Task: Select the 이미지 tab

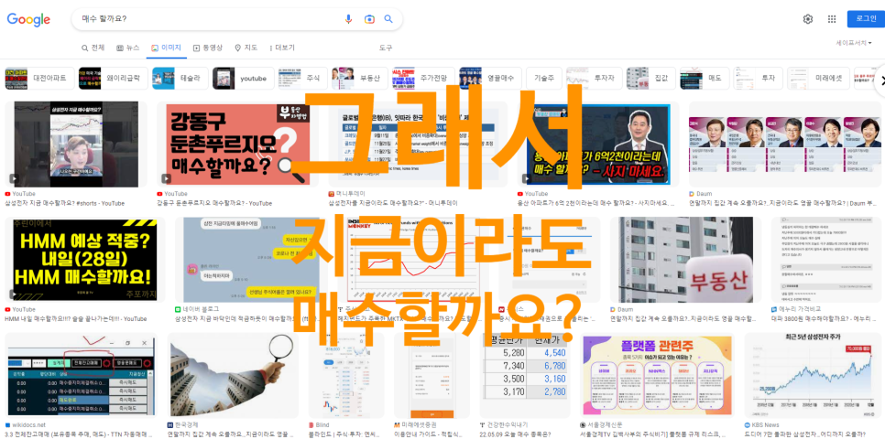Action: pyautogui.click(x=166, y=48)
